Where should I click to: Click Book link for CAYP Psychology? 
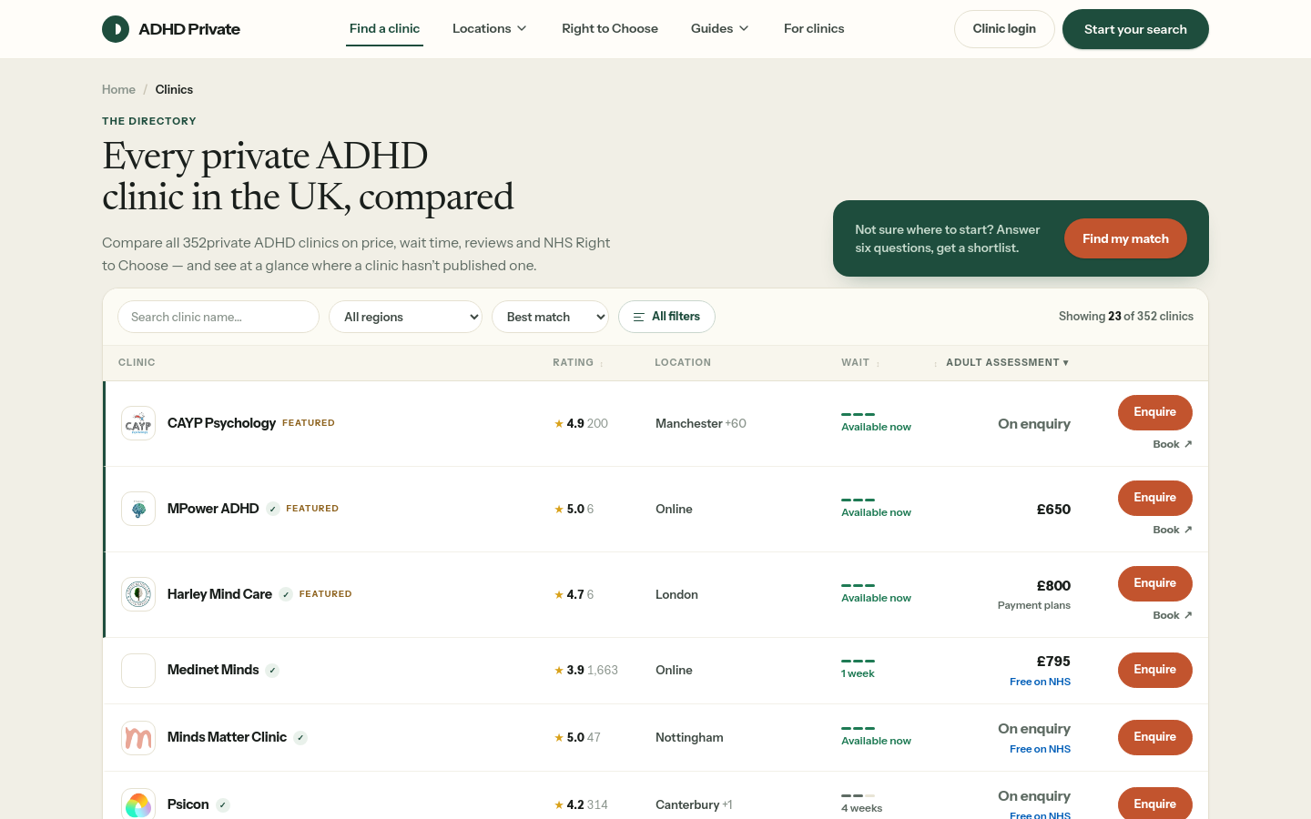pos(1173,444)
